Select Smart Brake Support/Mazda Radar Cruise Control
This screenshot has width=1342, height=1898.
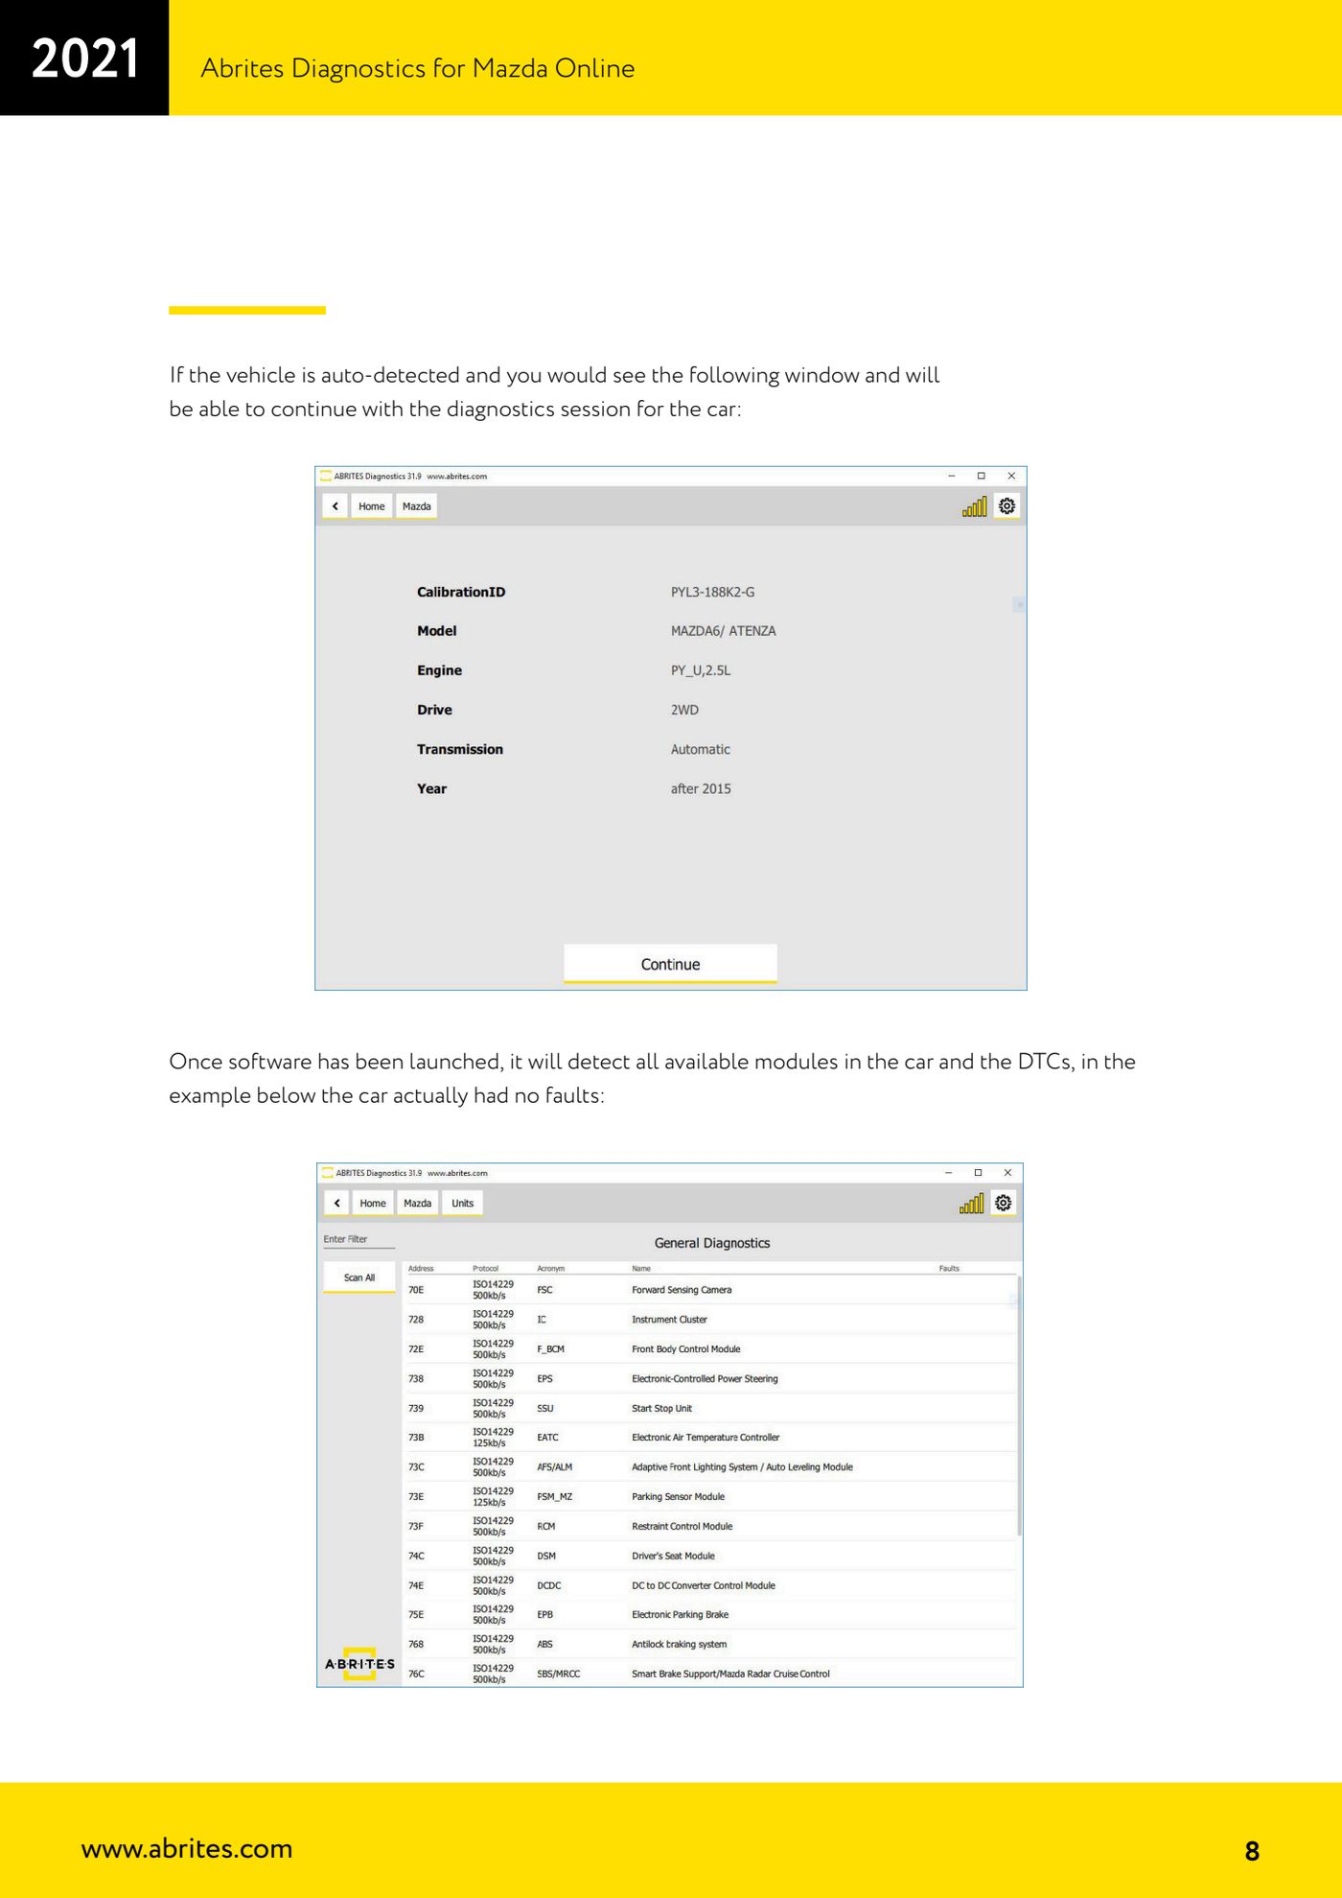pos(709,1675)
